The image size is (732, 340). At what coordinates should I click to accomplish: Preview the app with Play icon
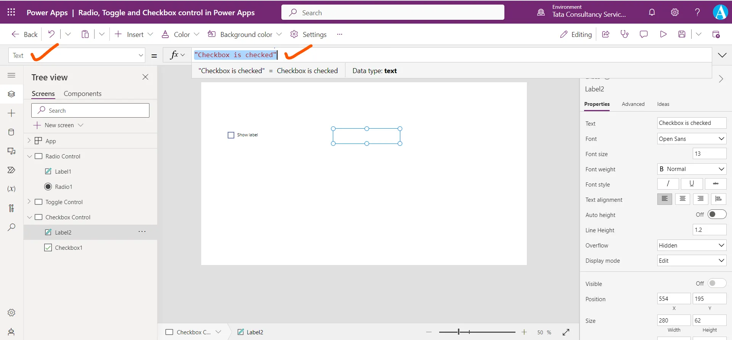coord(663,34)
